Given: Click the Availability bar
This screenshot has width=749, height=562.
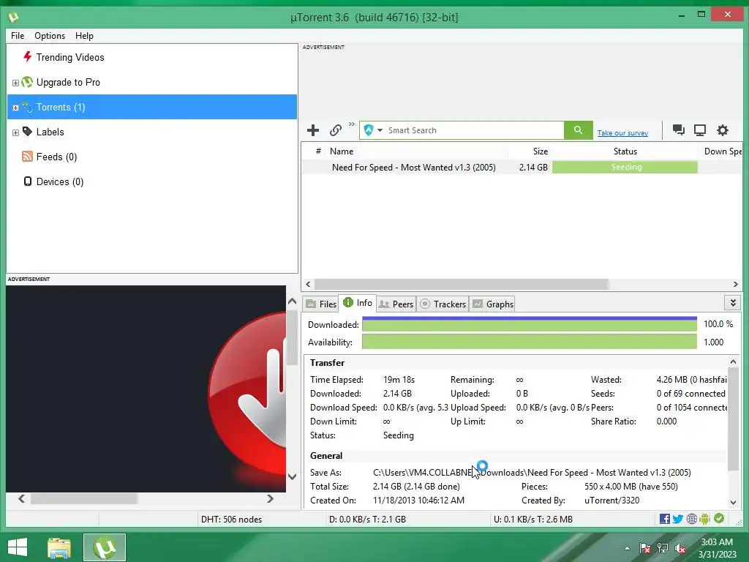Looking at the screenshot, I should [x=530, y=342].
